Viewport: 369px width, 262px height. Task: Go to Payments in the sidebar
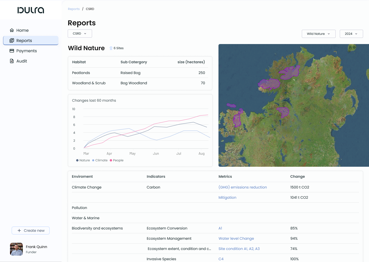coord(26,51)
